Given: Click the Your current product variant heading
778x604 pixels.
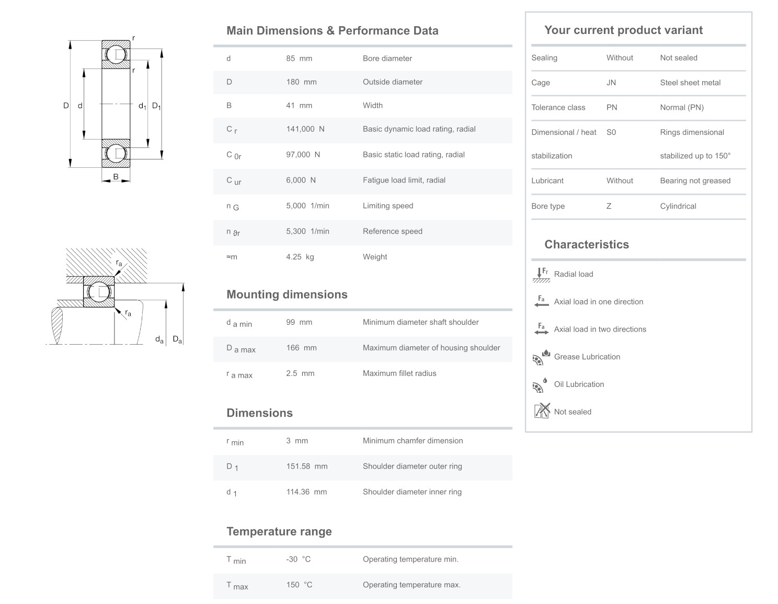Looking at the screenshot, I should [x=623, y=30].
